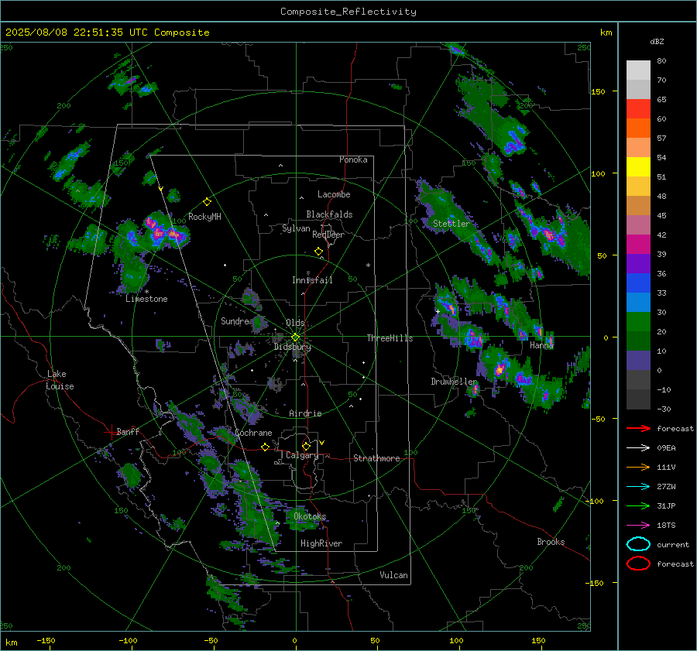Viewport: 697px width, 651px height.
Task: Choose the bright green swatch below 30
Action: tap(638, 322)
